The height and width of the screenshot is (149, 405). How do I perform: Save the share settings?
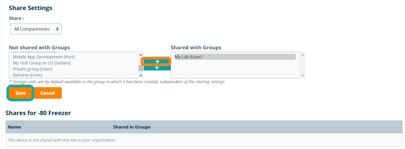coord(21,93)
